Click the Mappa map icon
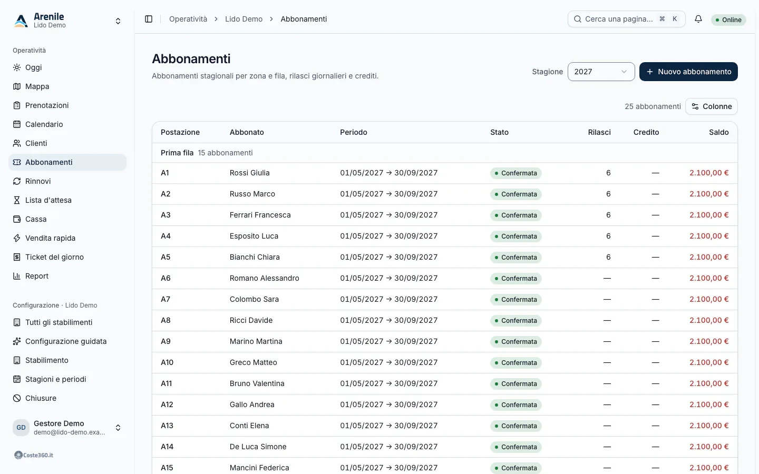This screenshot has width=759, height=474. 17,86
